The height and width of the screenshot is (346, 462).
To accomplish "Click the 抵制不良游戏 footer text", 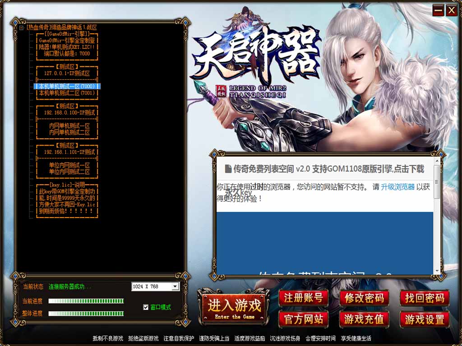I will (108, 339).
